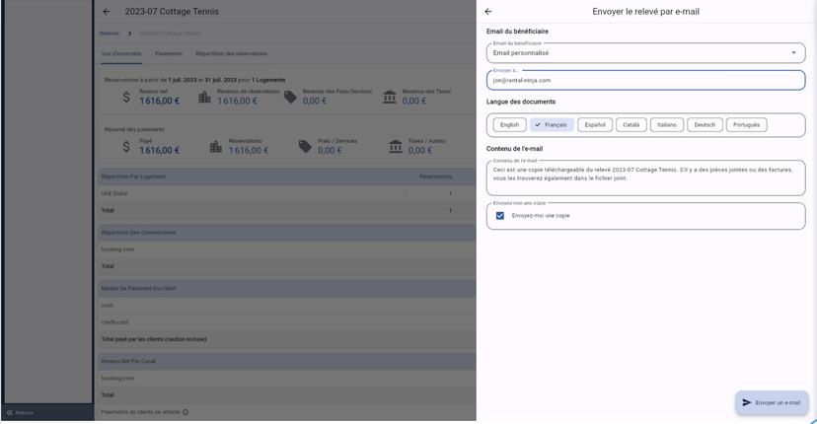Click the back arrow beside 2023-07 Cottage Tennis
The image size is (817, 424).
pos(107,12)
